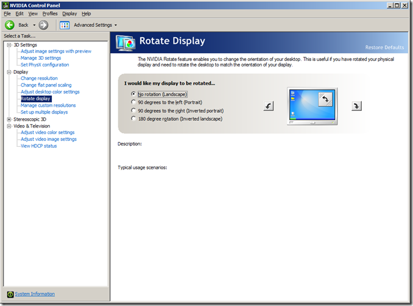This screenshot has height=306, width=413.
Task: Open Adjust video image settings
Action: click(49, 139)
